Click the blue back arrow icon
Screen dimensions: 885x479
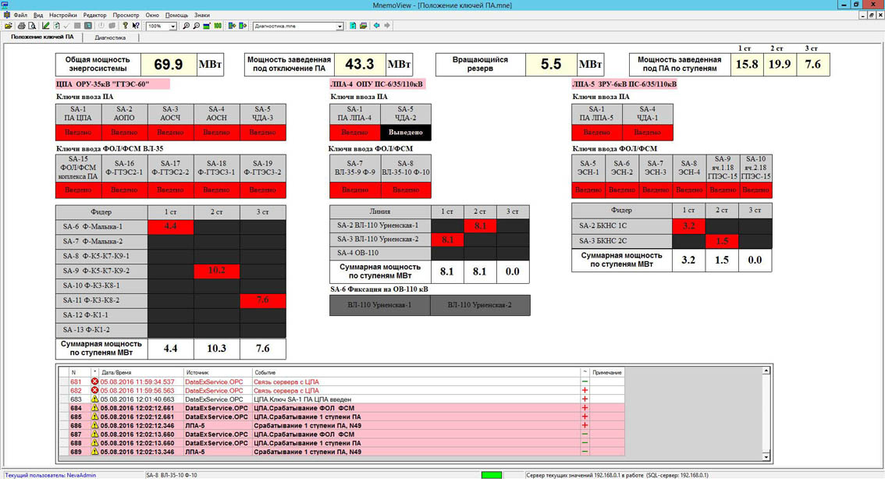coord(376,26)
